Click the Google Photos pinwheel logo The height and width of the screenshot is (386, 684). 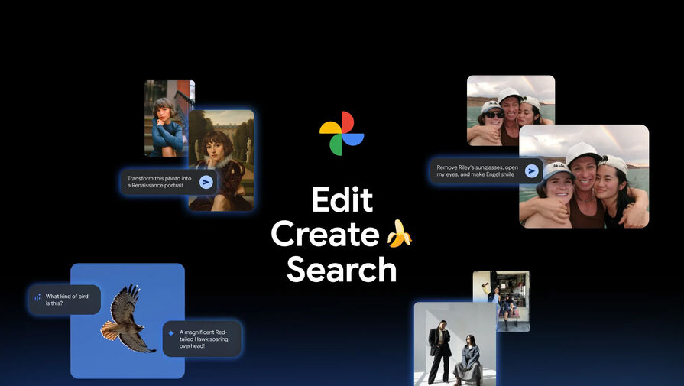pyautogui.click(x=342, y=134)
